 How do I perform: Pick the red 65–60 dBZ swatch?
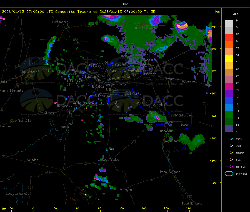tap(229, 38)
